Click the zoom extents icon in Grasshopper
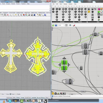The width and height of the screenshot is (103, 103). pos(66,25)
